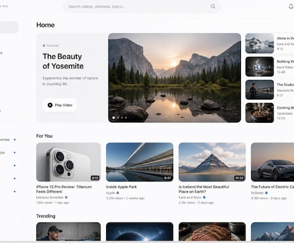Click the Tastemade channel name
This screenshot has width=294, height=243.
[x=284, y=113]
